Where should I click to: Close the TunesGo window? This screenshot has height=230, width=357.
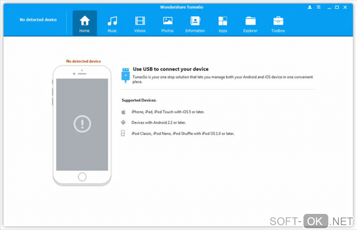(345, 7)
